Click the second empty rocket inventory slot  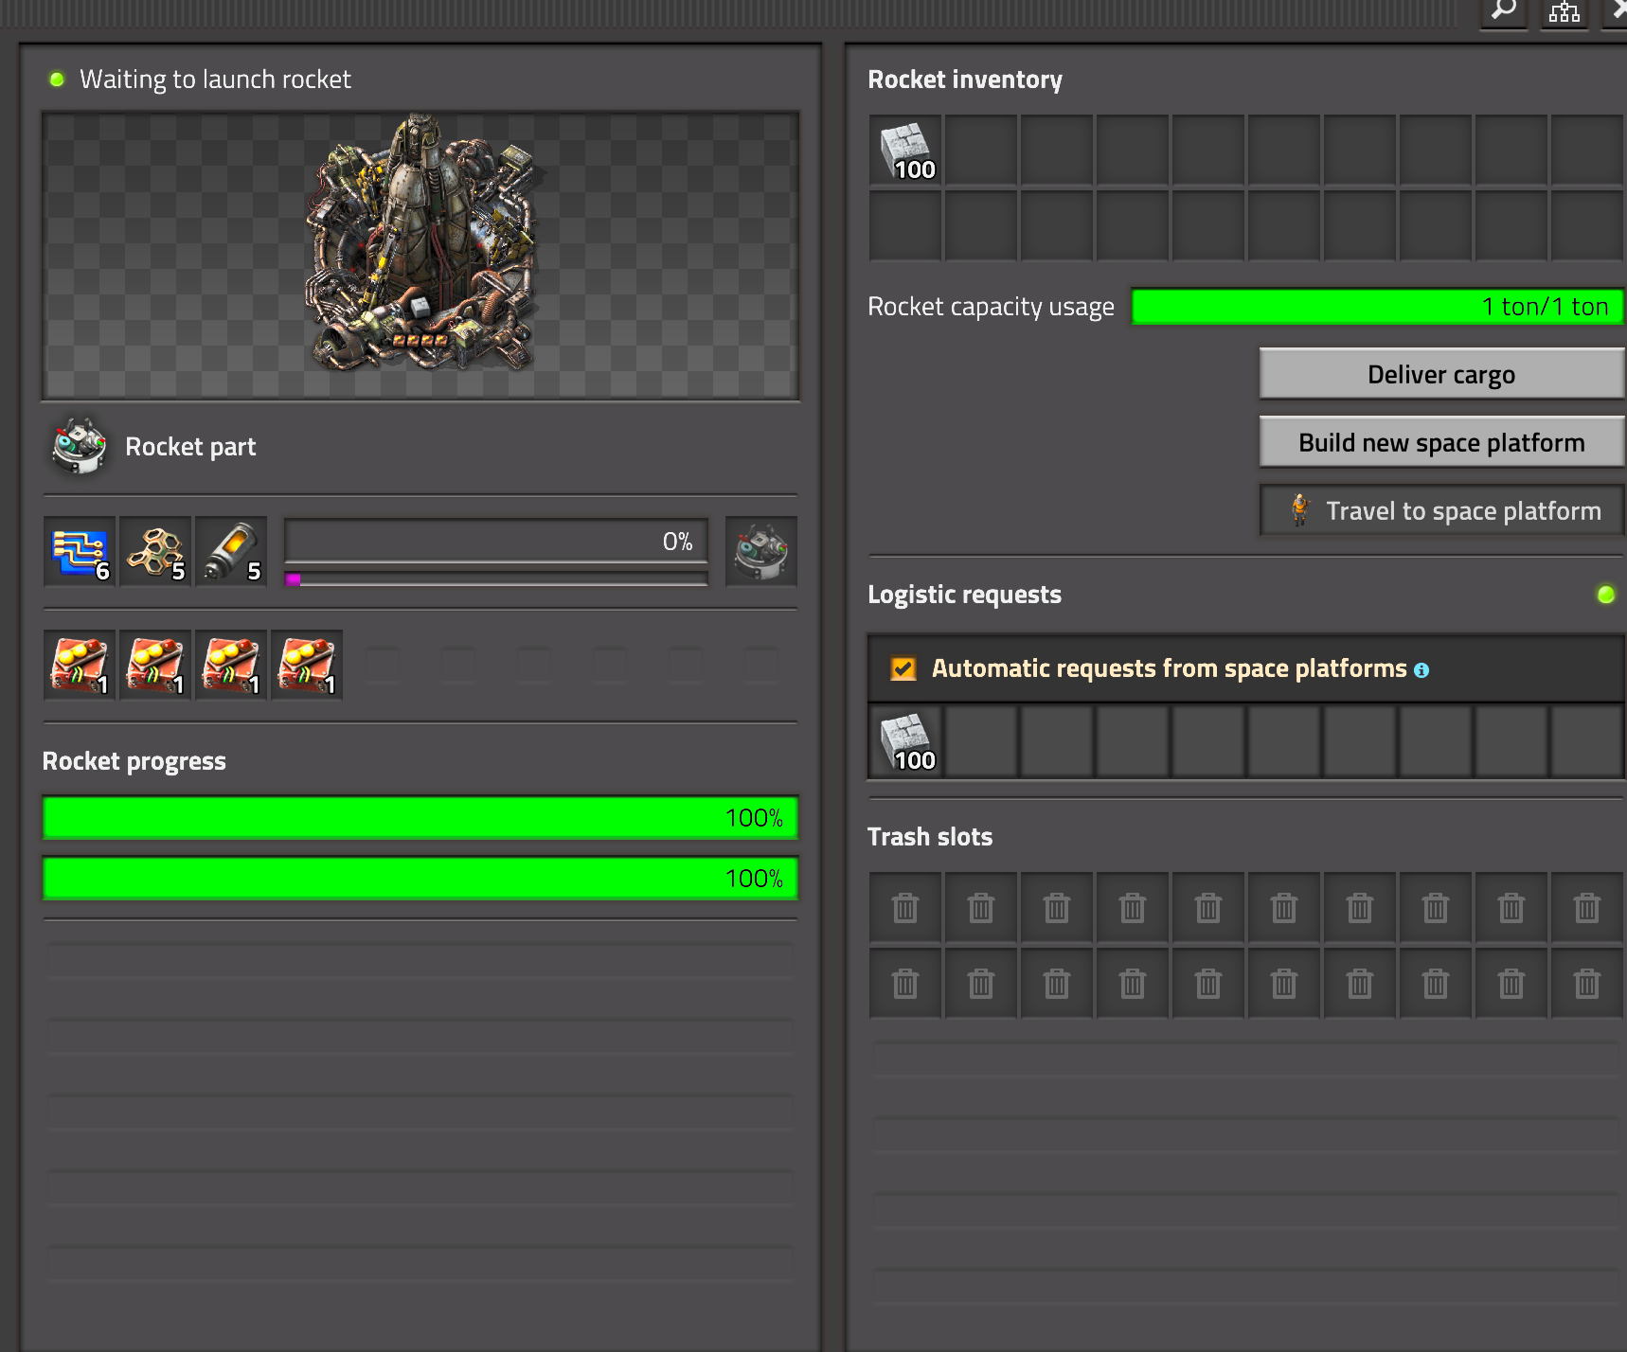coord(1057,150)
